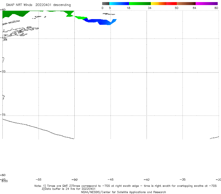This screenshot has height=194, width=221.
Task: Click the latitude label '-65'
Action: tap(3, 38)
